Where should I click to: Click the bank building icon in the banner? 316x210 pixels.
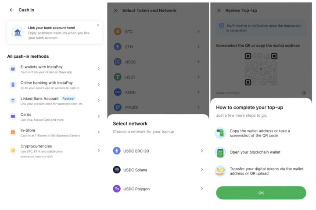click(x=18, y=32)
